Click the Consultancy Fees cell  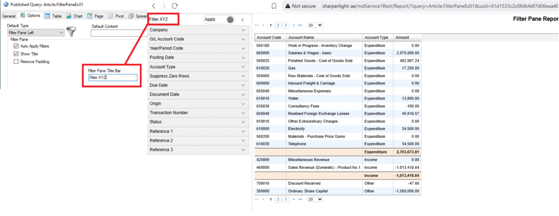(x=324, y=106)
